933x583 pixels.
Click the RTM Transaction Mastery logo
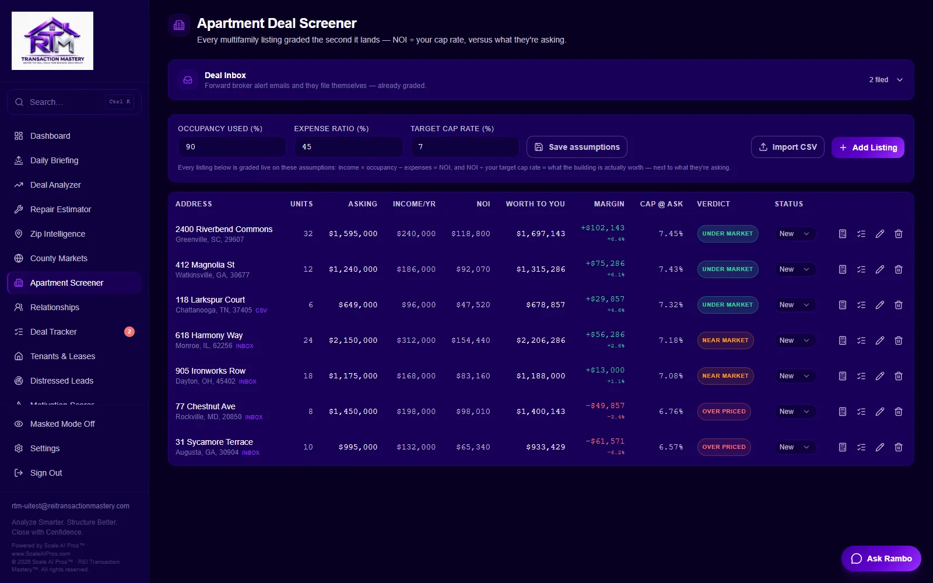pos(52,41)
